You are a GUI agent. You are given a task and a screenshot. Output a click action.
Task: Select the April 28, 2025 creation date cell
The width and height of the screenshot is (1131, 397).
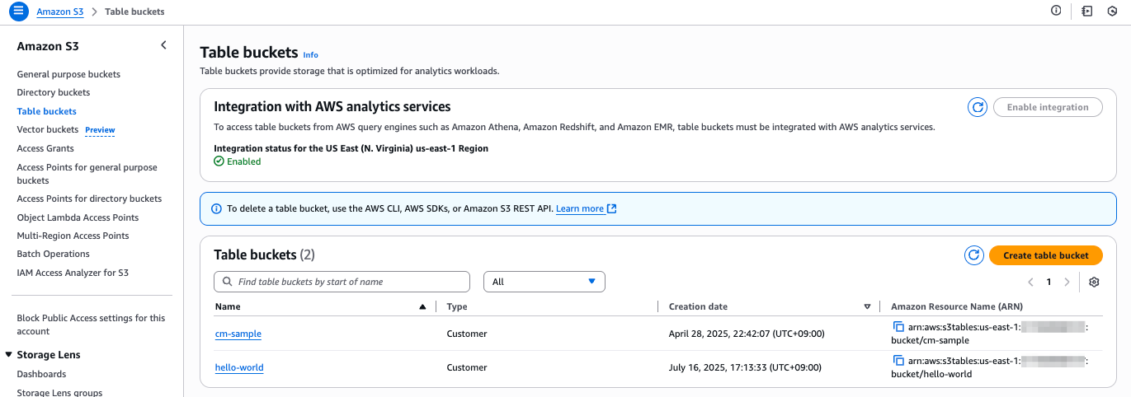747,334
